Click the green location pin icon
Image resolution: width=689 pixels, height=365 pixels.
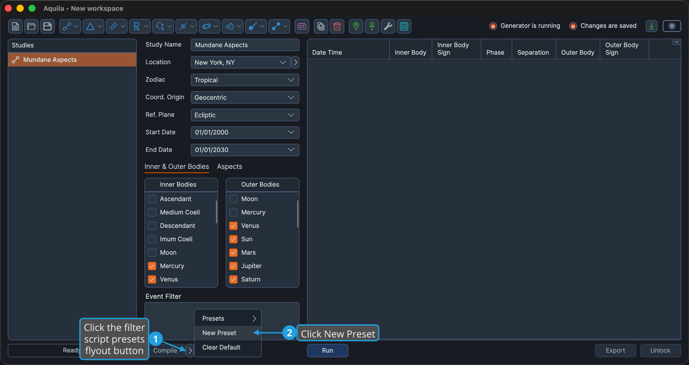[x=356, y=26]
